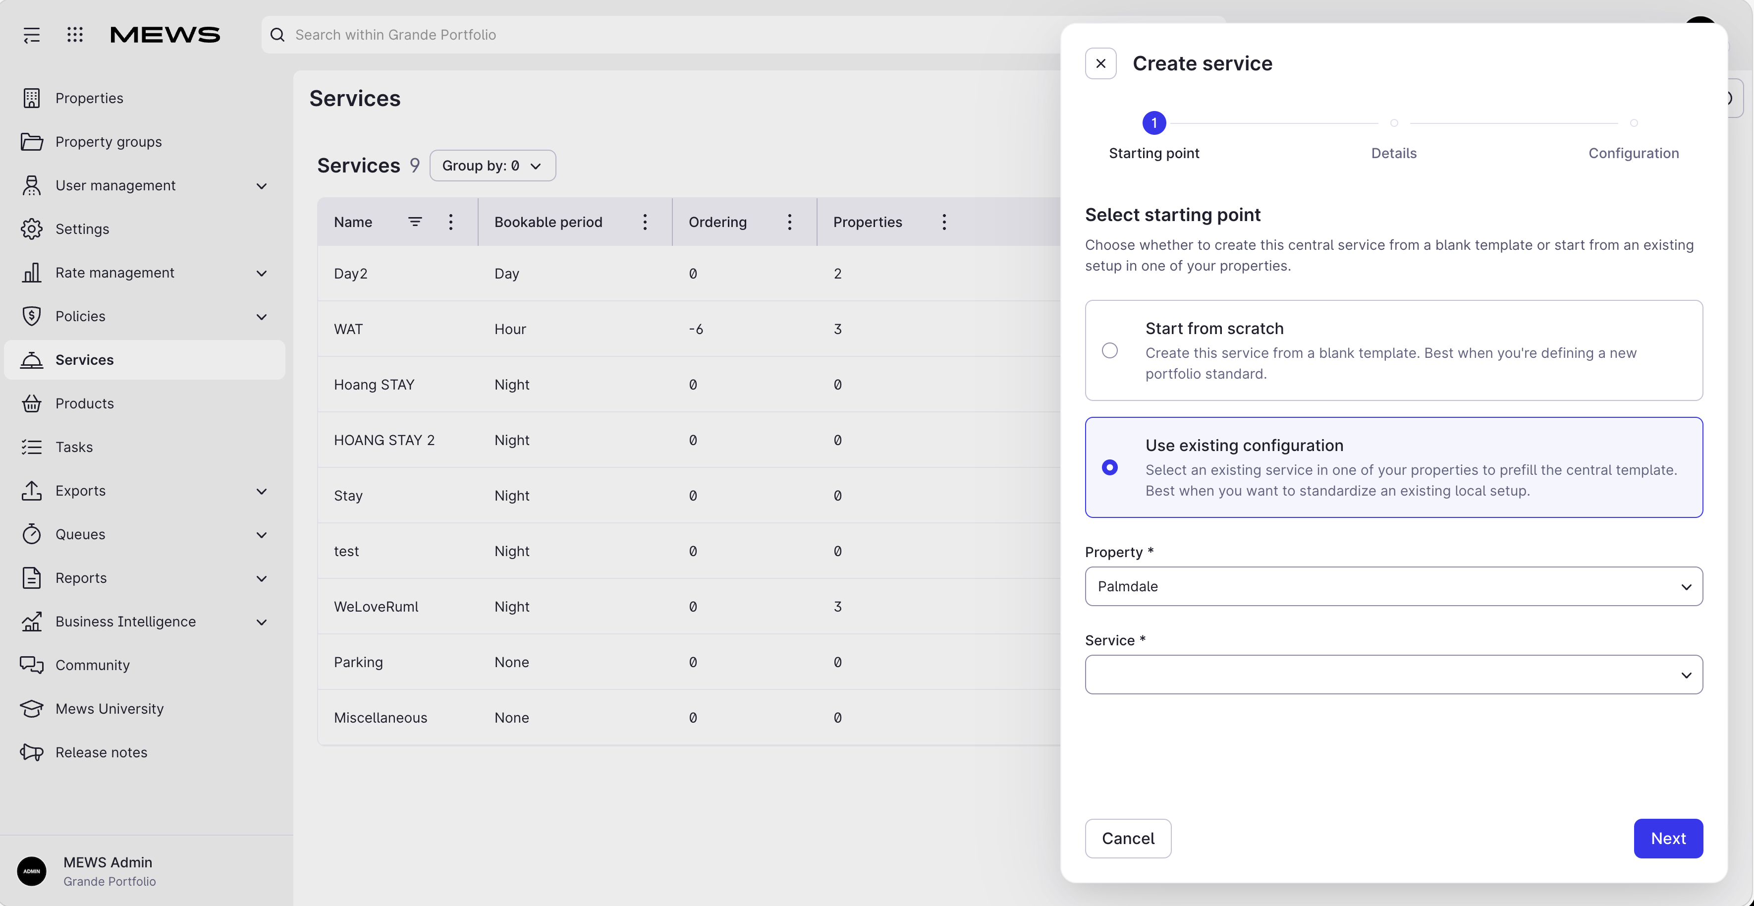Click the Products basket icon
The height and width of the screenshot is (906, 1754).
[x=31, y=403]
